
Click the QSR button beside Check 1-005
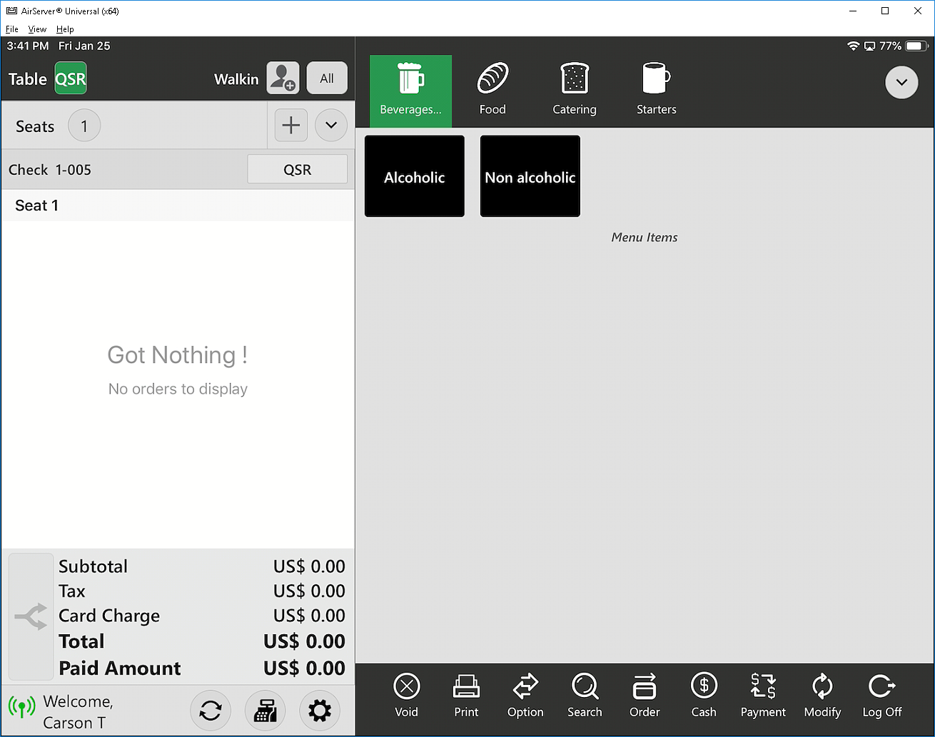pos(297,170)
